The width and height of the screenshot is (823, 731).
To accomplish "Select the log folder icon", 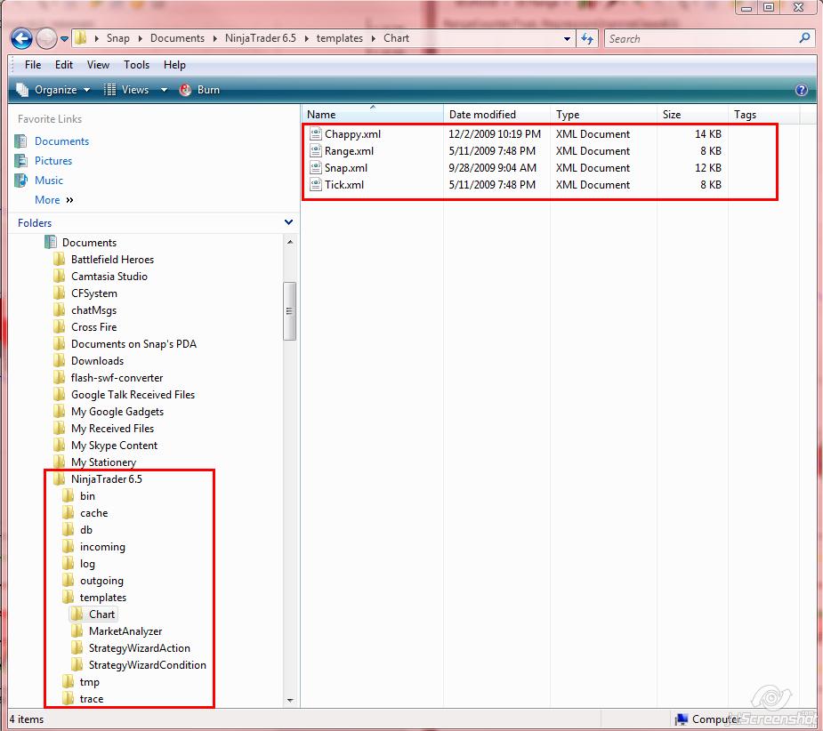I will coord(69,564).
